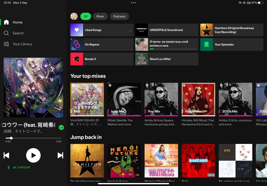Click the now playing album artwork
267x186 pixels.
[33, 87]
